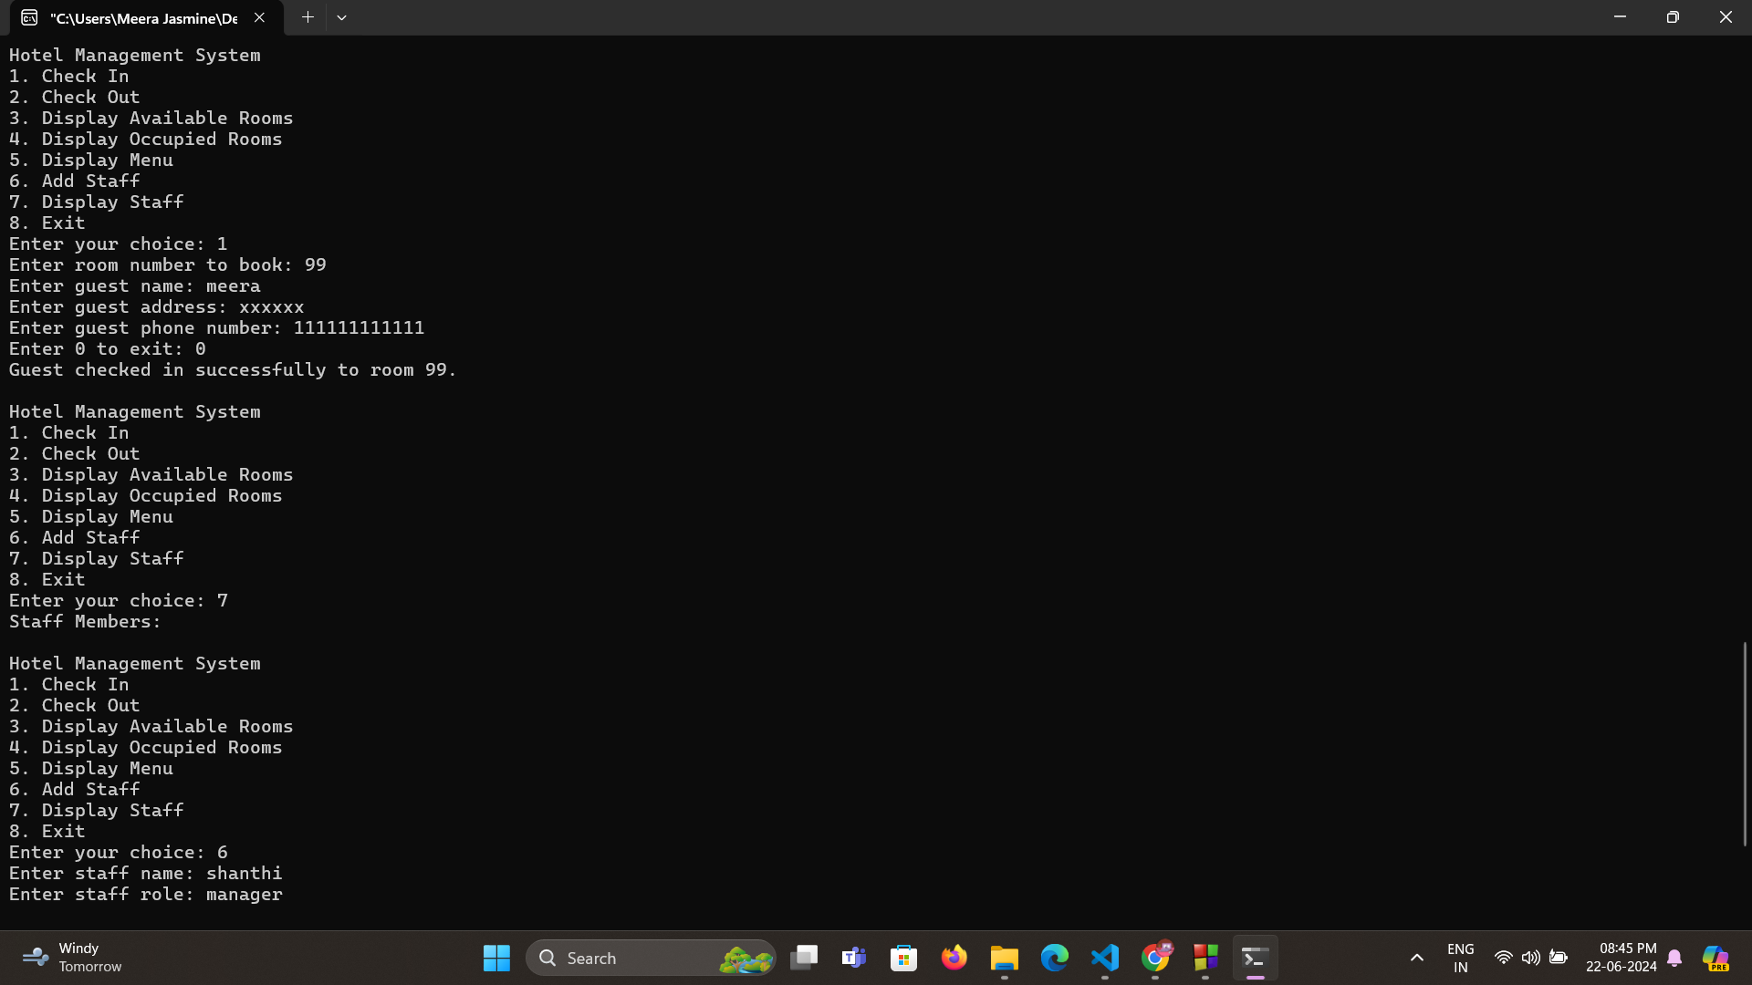Open volume control in system tray

click(1530, 958)
